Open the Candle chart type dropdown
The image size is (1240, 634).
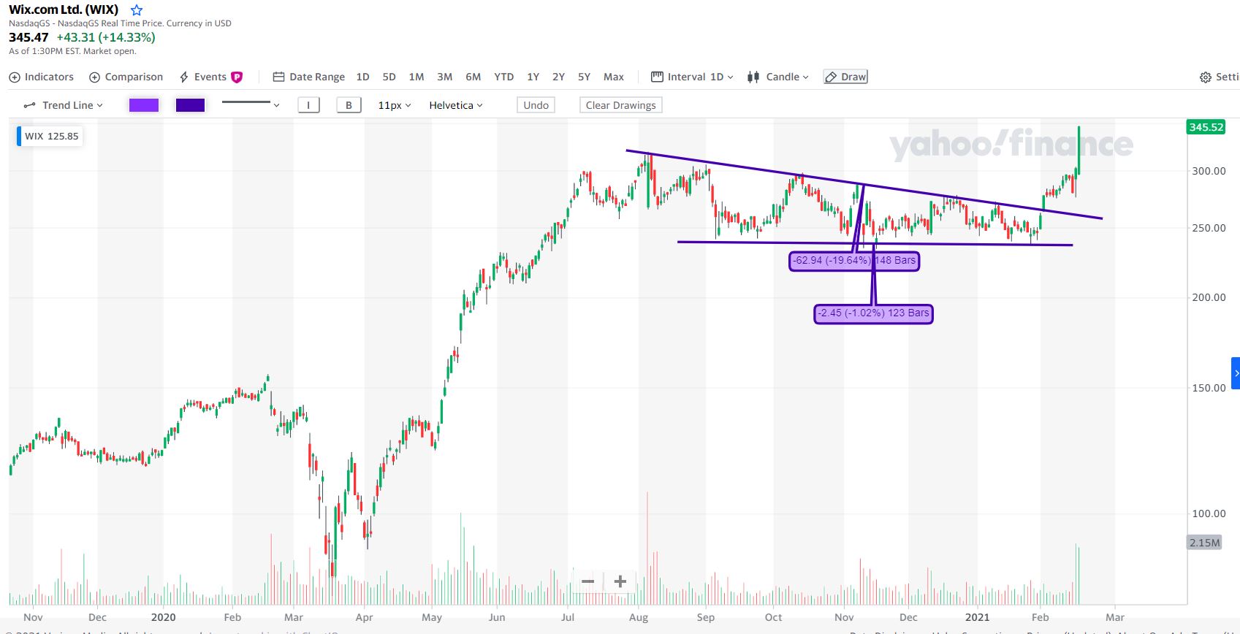778,77
